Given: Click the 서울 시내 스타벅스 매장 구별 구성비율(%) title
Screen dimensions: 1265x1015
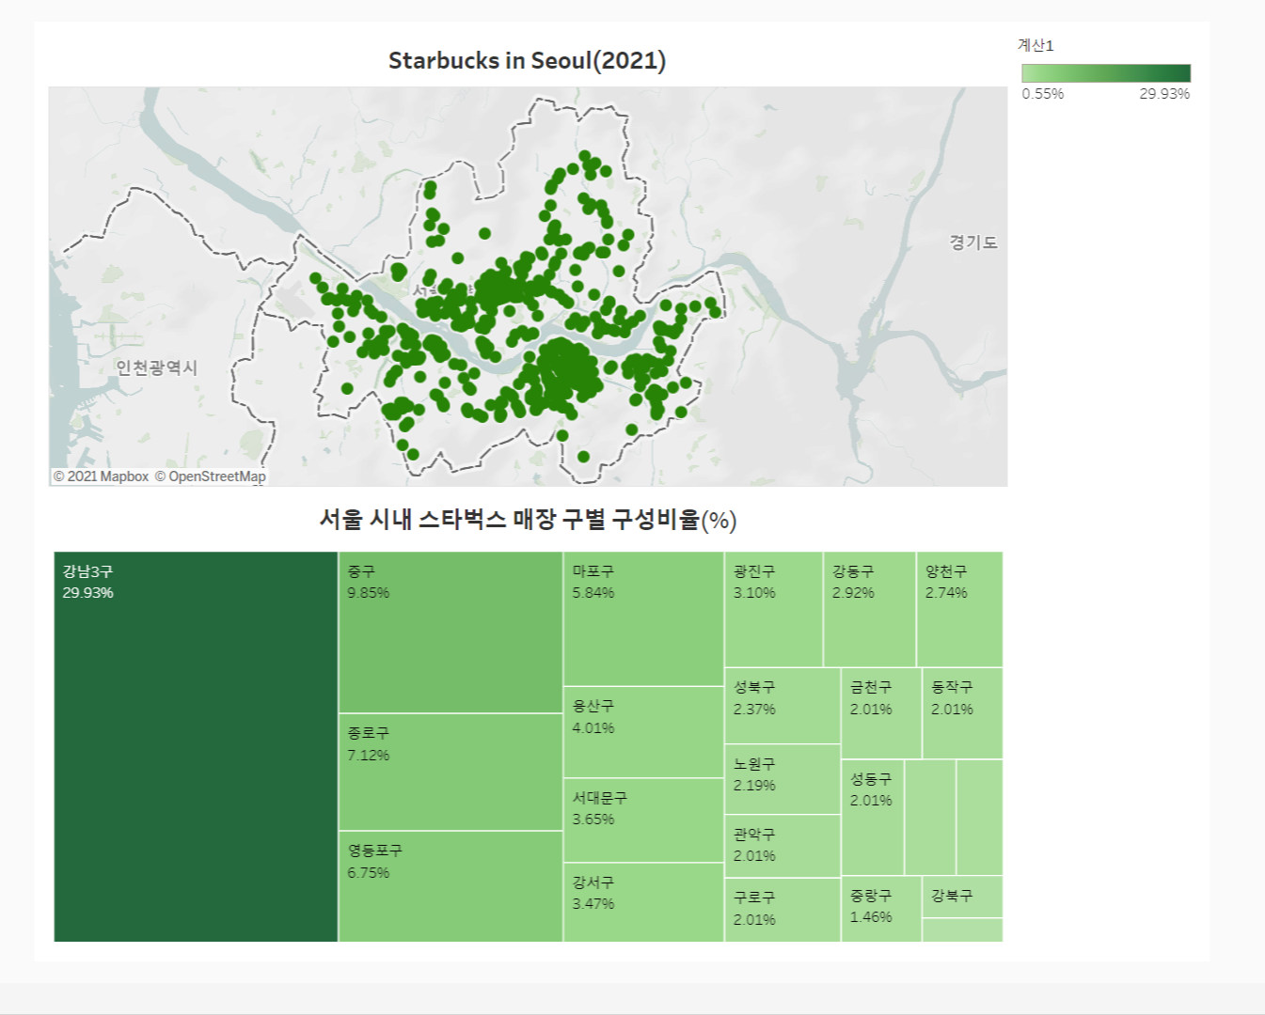Looking at the screenshot, I should point(528,520).
